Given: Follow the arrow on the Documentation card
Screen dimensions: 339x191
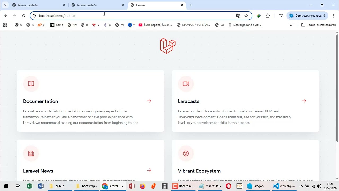Looking at the screenshot, I should coord(149,101).
